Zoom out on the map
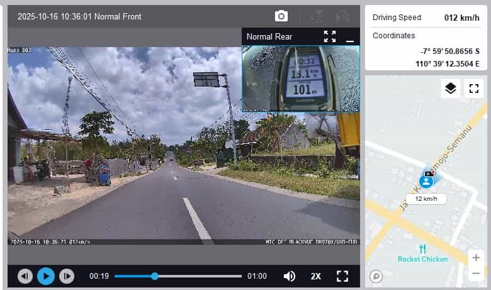The width and height of the screenshot is (491, 290). (476, 273)
